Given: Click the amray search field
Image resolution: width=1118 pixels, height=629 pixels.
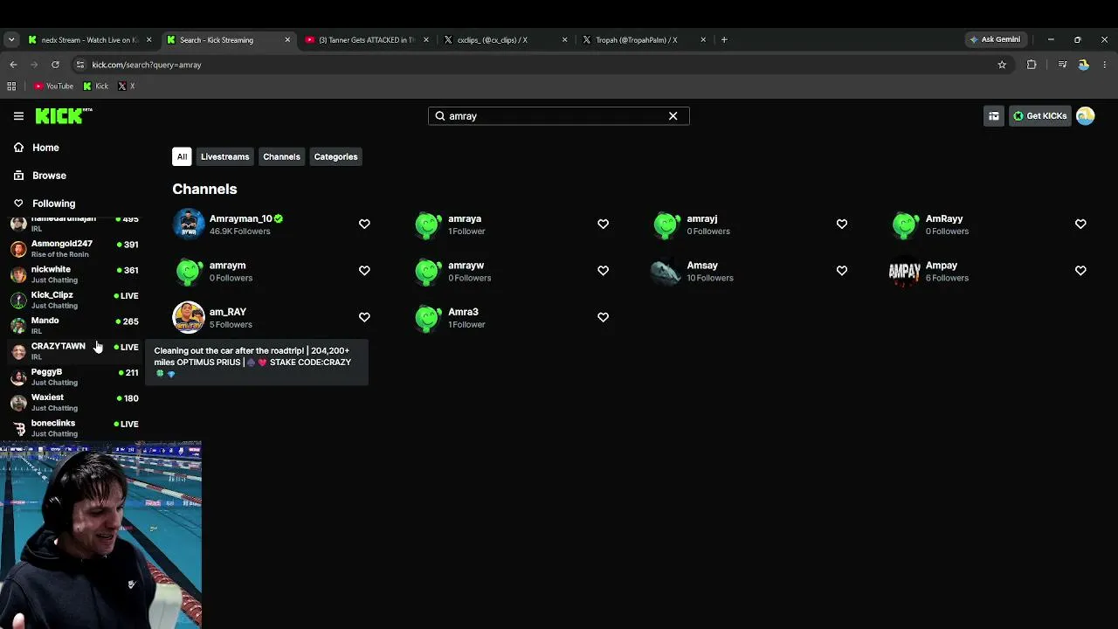Looking at the screenshot, I should pos(559,116).
